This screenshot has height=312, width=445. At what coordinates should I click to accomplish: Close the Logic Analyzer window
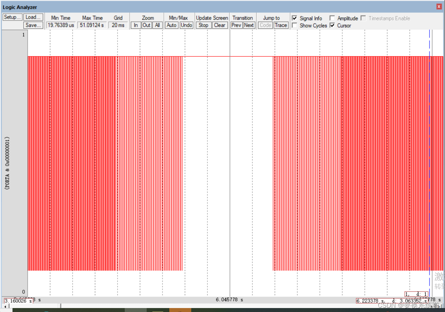pyautogui.click(x=439, y=7)
